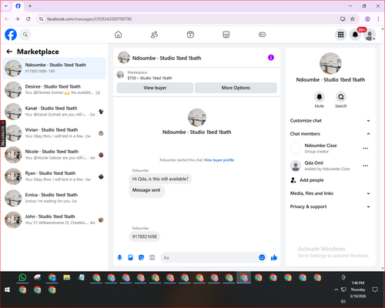385x308 pixels.
Task: Expand the Privacy & support section
Action: point(330,206)
